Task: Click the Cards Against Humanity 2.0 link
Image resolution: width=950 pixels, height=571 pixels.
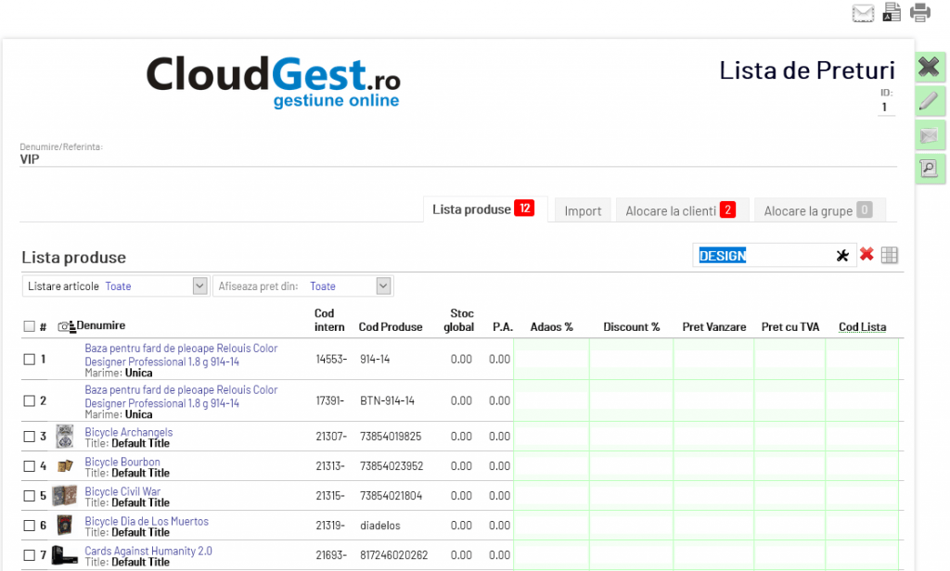Action: [148, 551]
